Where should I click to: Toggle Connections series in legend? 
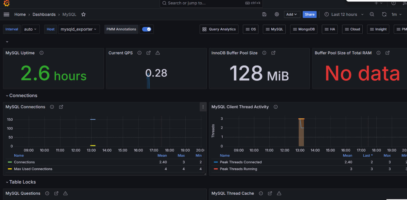tap(24, 162)
